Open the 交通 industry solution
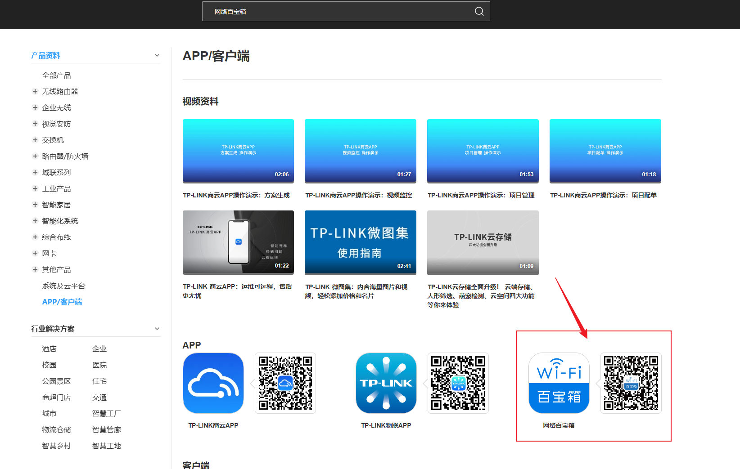 [99, 397]
